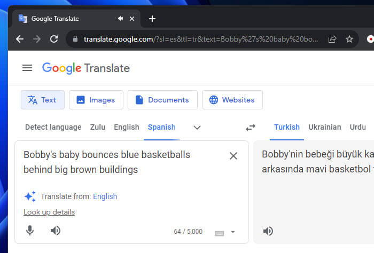Select Zulu as source language
The width and height of the screenshot is (374, 253).
point(98,127)
